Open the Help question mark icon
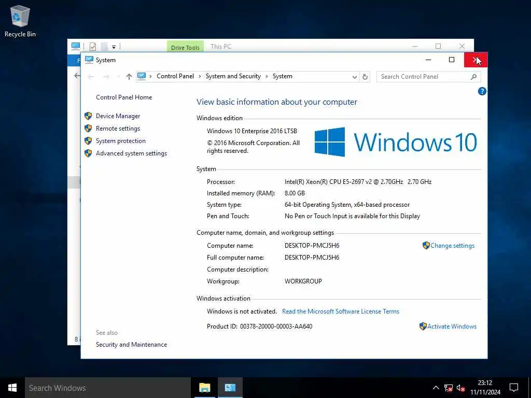The image size is (531, 398). point(482,91)
